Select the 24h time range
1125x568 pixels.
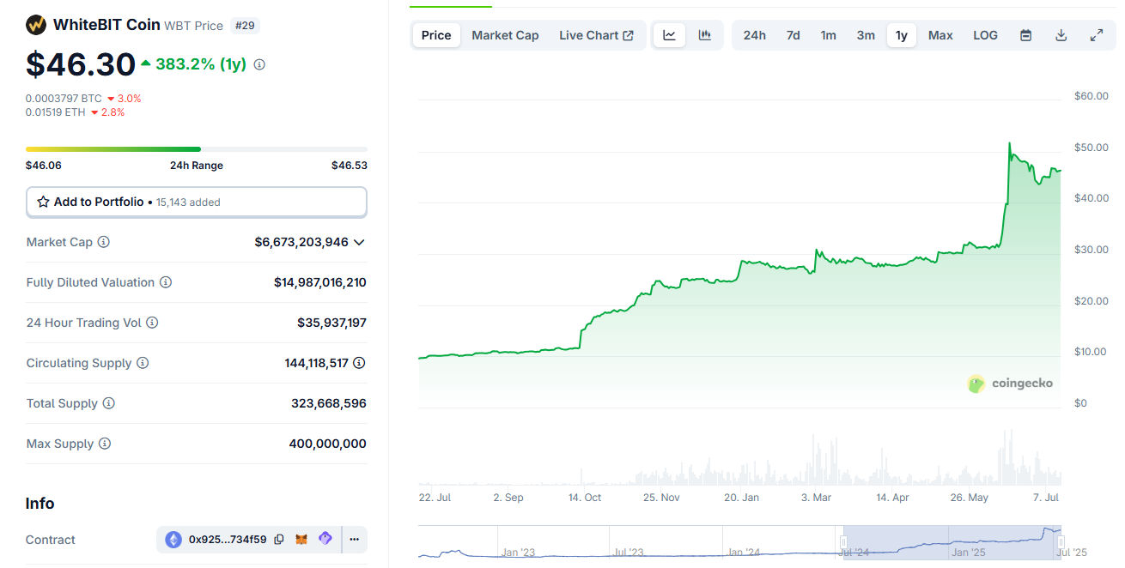click(754, 35)
